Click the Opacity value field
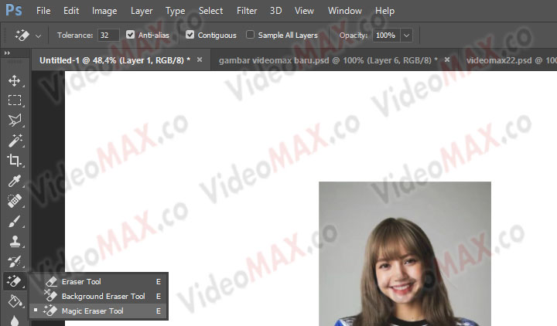This screenshot has height=326, width=557. point(386,35)
